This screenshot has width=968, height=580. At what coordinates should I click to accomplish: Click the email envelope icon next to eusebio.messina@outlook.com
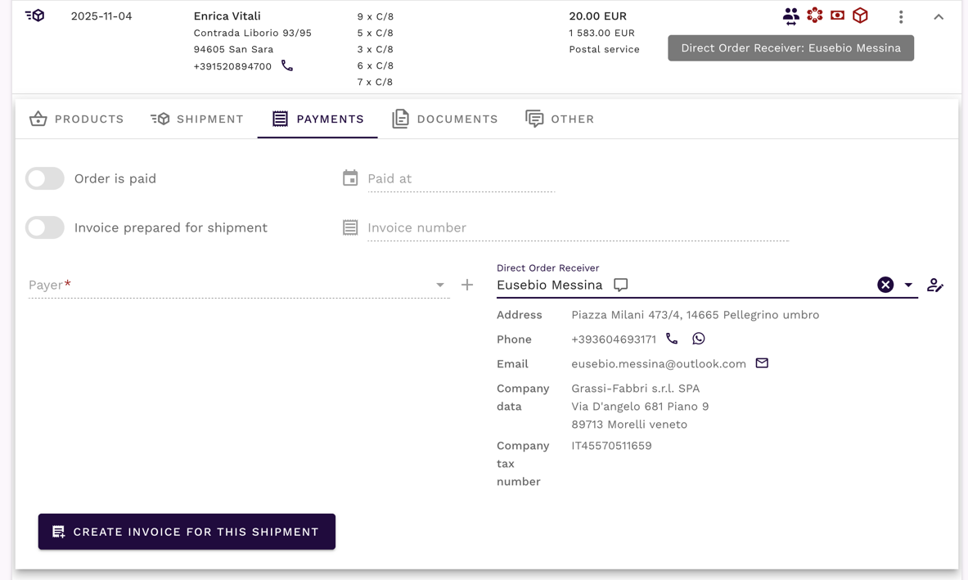[762, 363]
